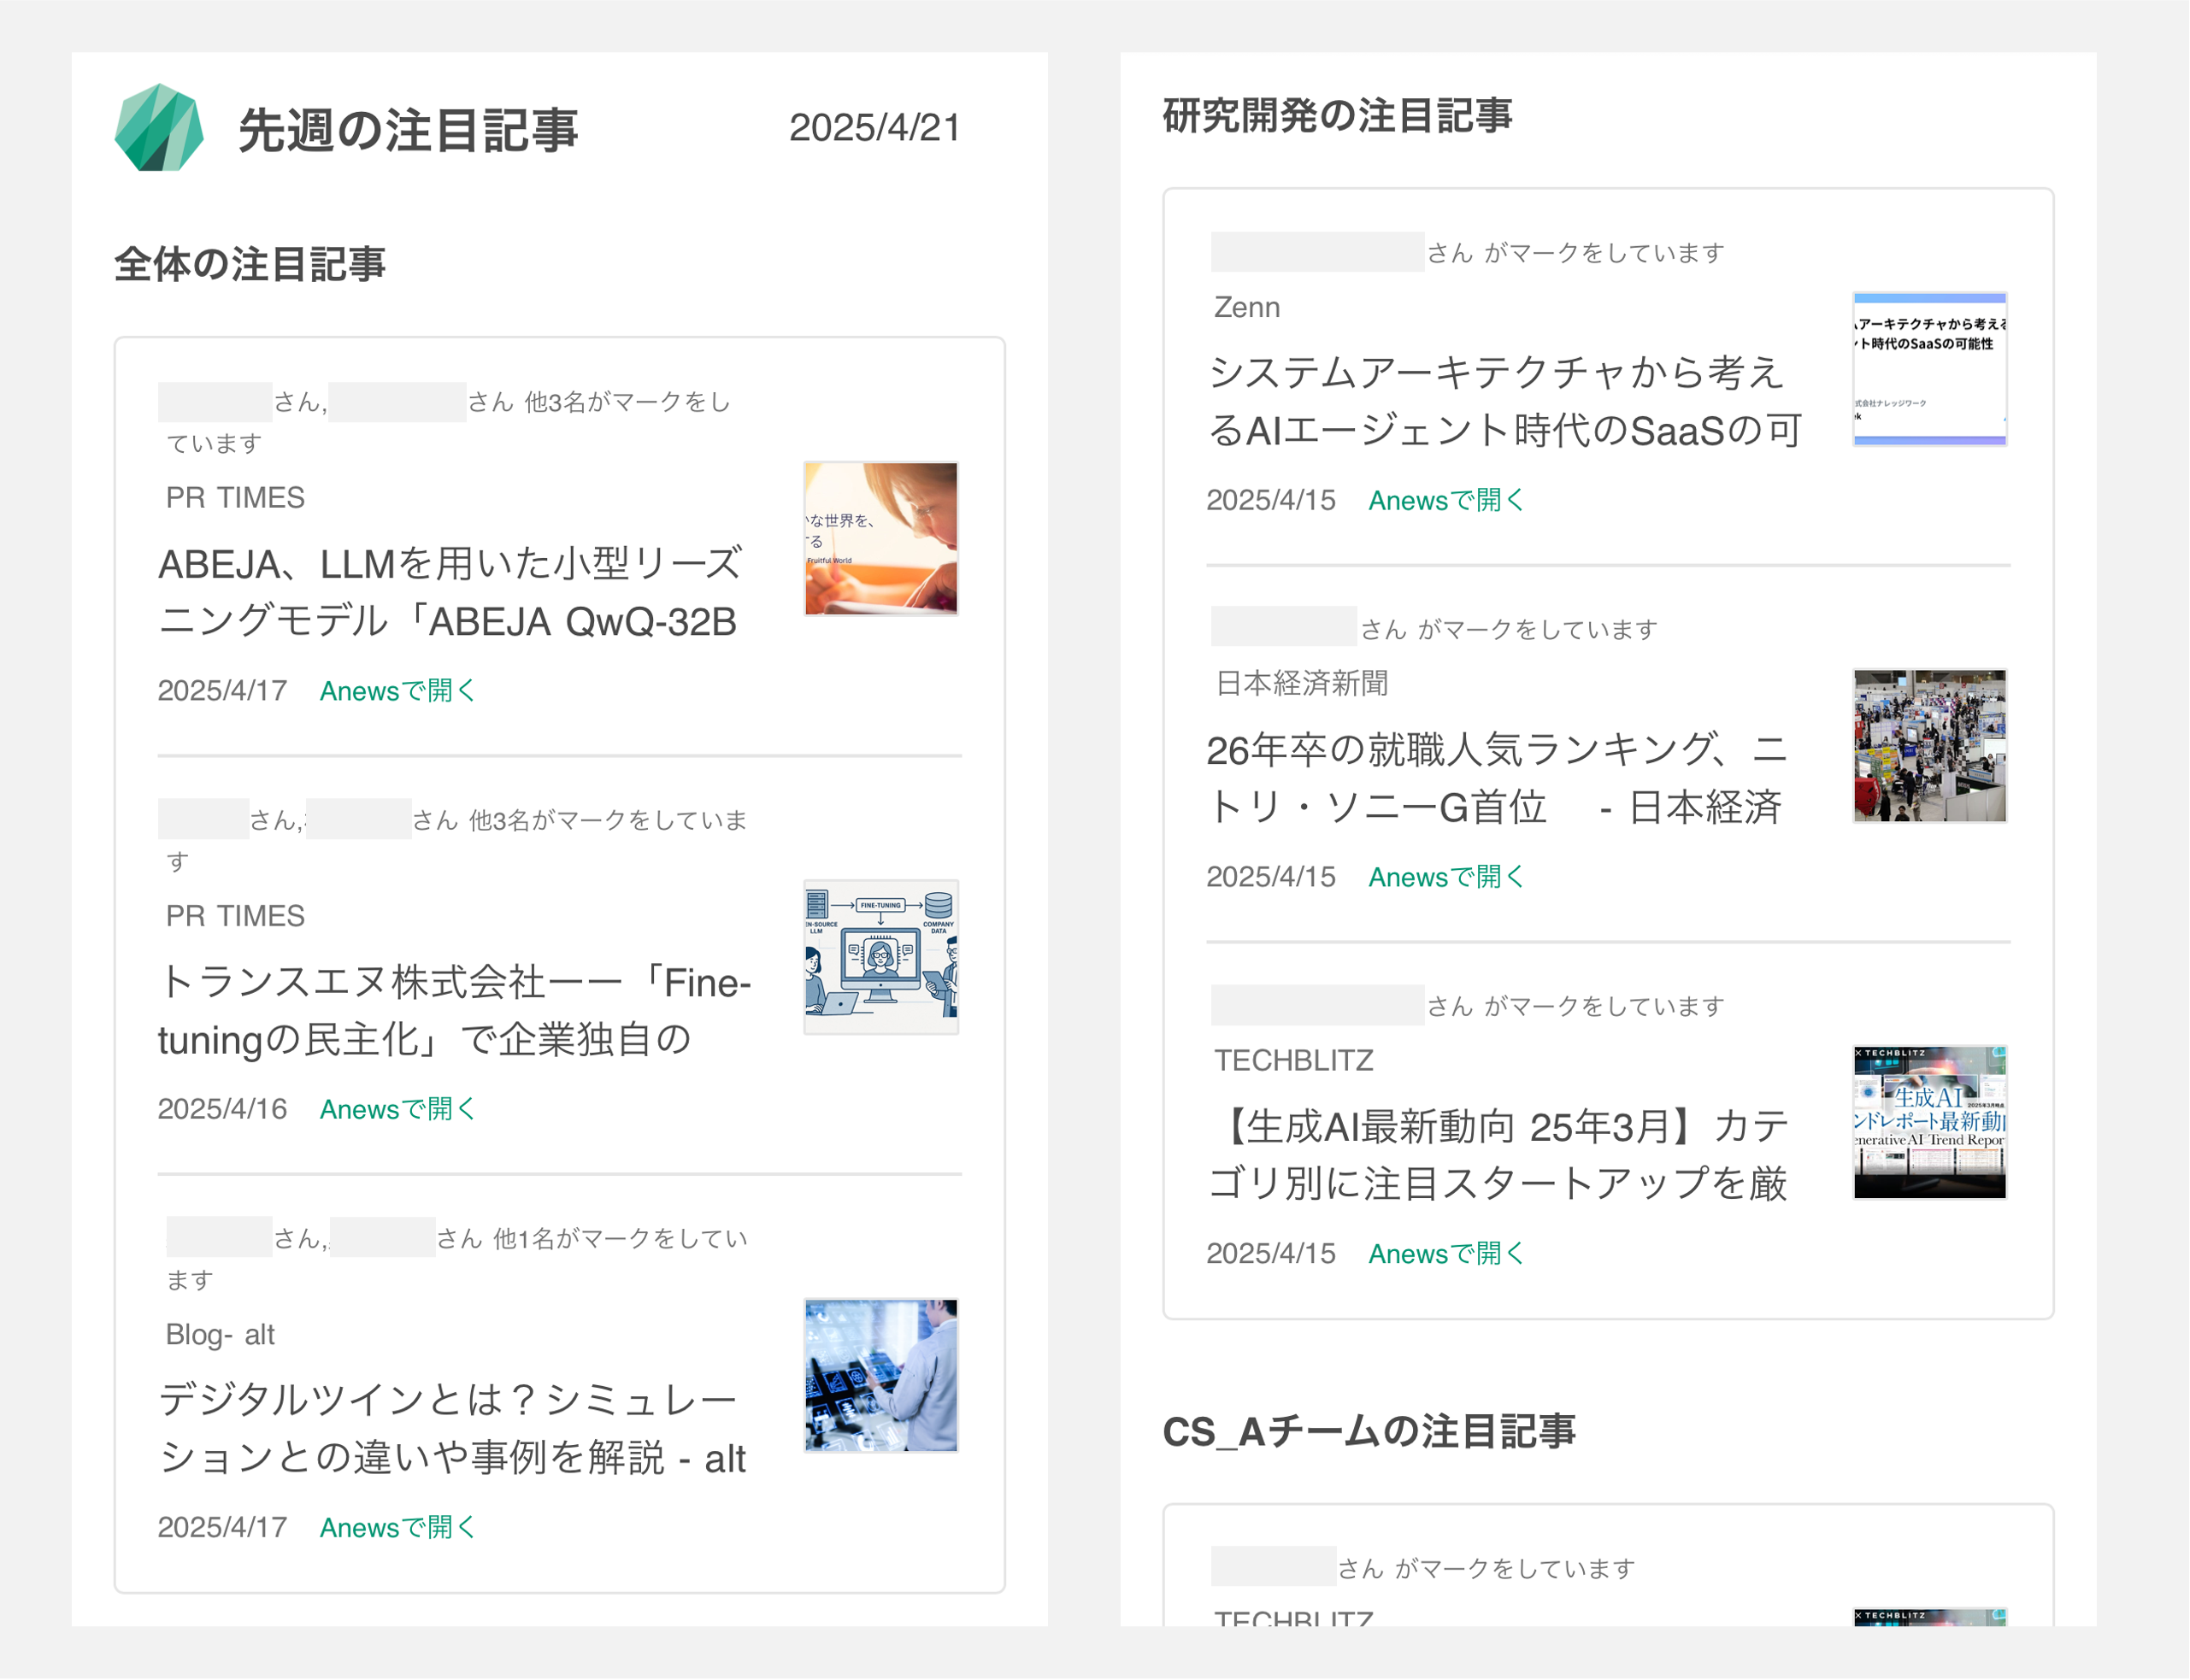Open Anews link for TECHBLITZ 生成AI article
This screenshot has width=2190, height=1680.
click(x=1445, y=1254)
